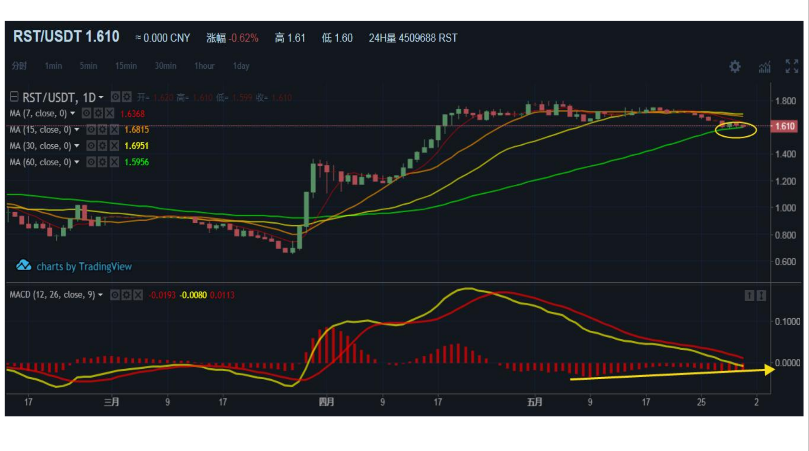Open the MA (7, close, 0) dropdown arrow
The height and width of the screenshot is (451, 809).
coord(73,113)
